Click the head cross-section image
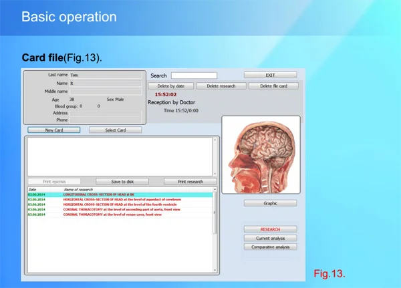The width and height of the screenshot is (401, 288). (x=261, y=155)
